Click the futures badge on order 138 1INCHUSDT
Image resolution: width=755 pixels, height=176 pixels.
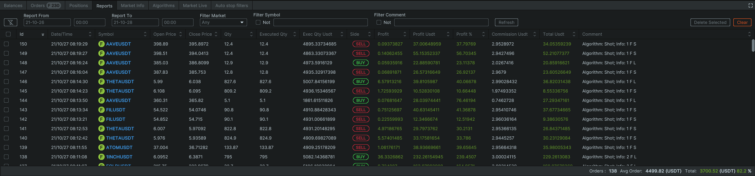pyautogui.click(x=101, y=157)
